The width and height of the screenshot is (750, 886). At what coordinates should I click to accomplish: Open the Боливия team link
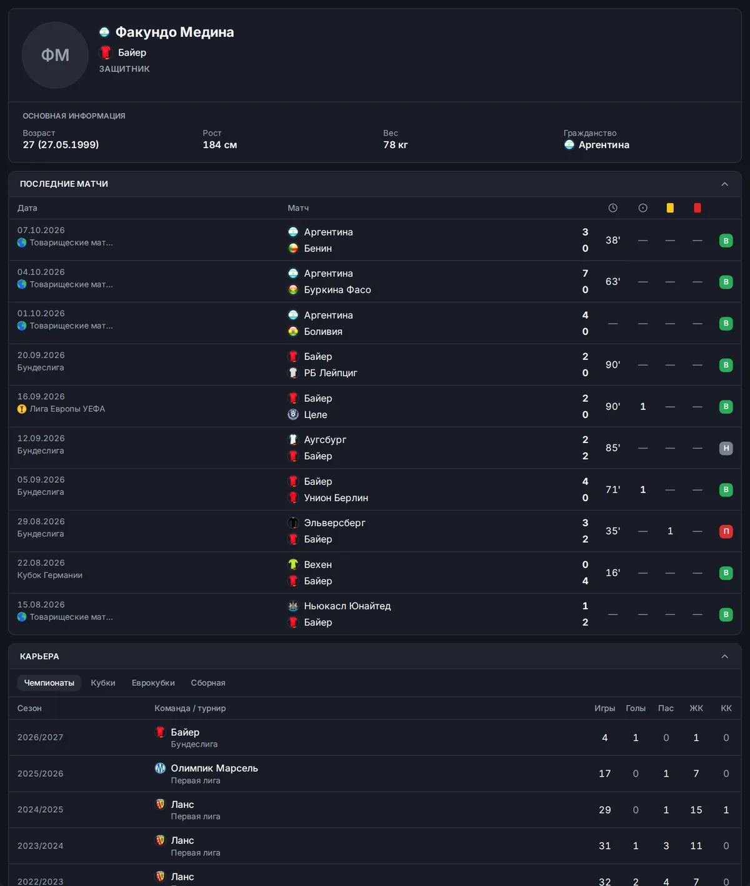pyautogui.click(x=323, y=332)
